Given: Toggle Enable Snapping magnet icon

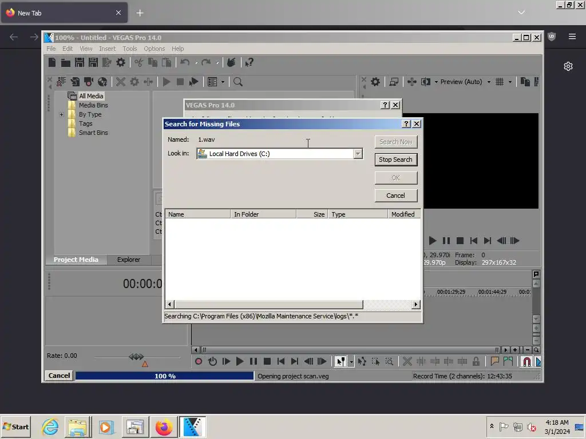Looking at the screenshot, I should click(x=526, y=361).
